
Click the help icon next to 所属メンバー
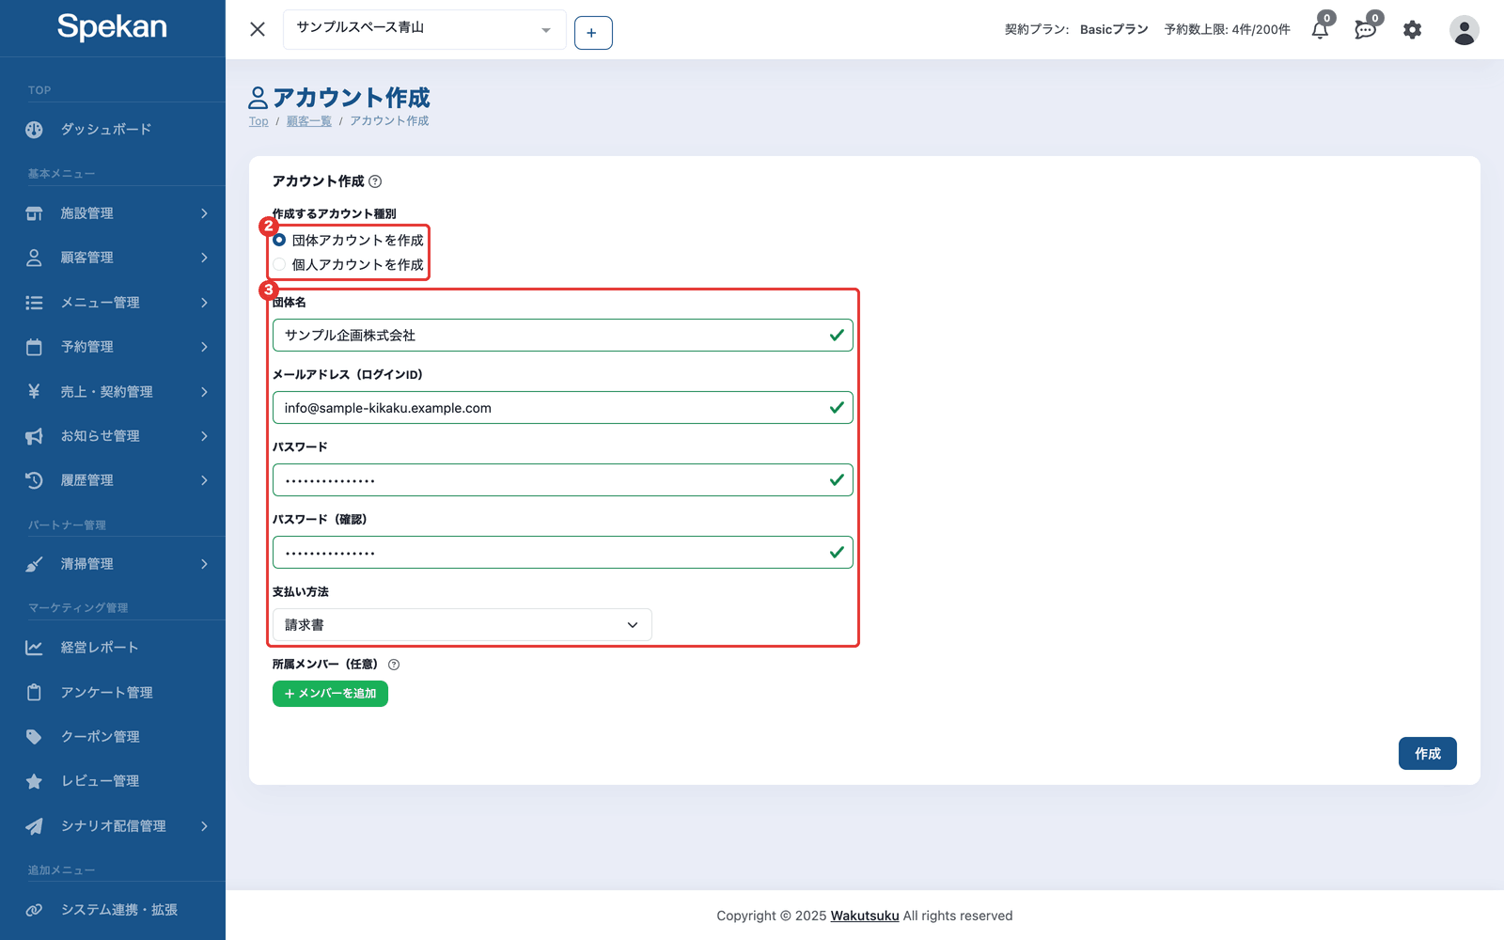394,665
